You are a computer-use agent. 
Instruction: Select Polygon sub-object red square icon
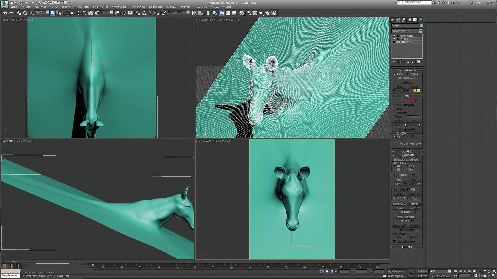pos(411,101)
